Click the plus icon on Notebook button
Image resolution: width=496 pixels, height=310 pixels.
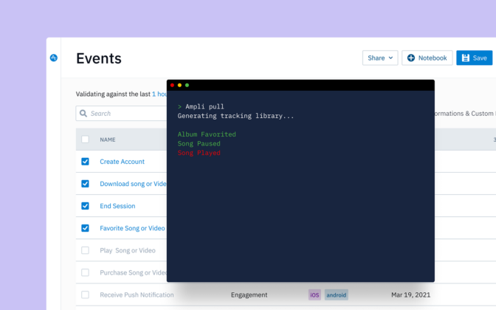411,58
